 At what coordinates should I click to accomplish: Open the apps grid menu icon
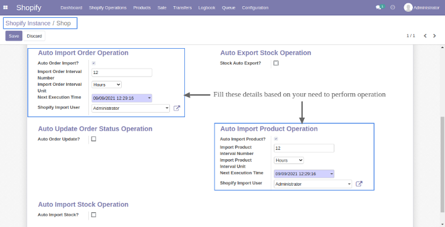(x=6, y=7)
